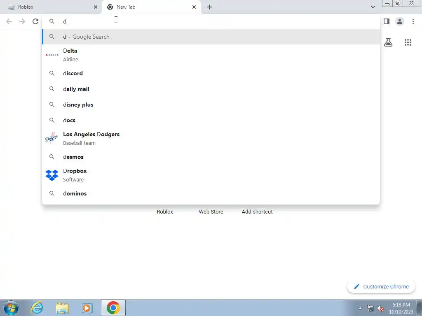Reload the page with the refresh icon
This screenshot has width=422, height=316.
point(35,21)
